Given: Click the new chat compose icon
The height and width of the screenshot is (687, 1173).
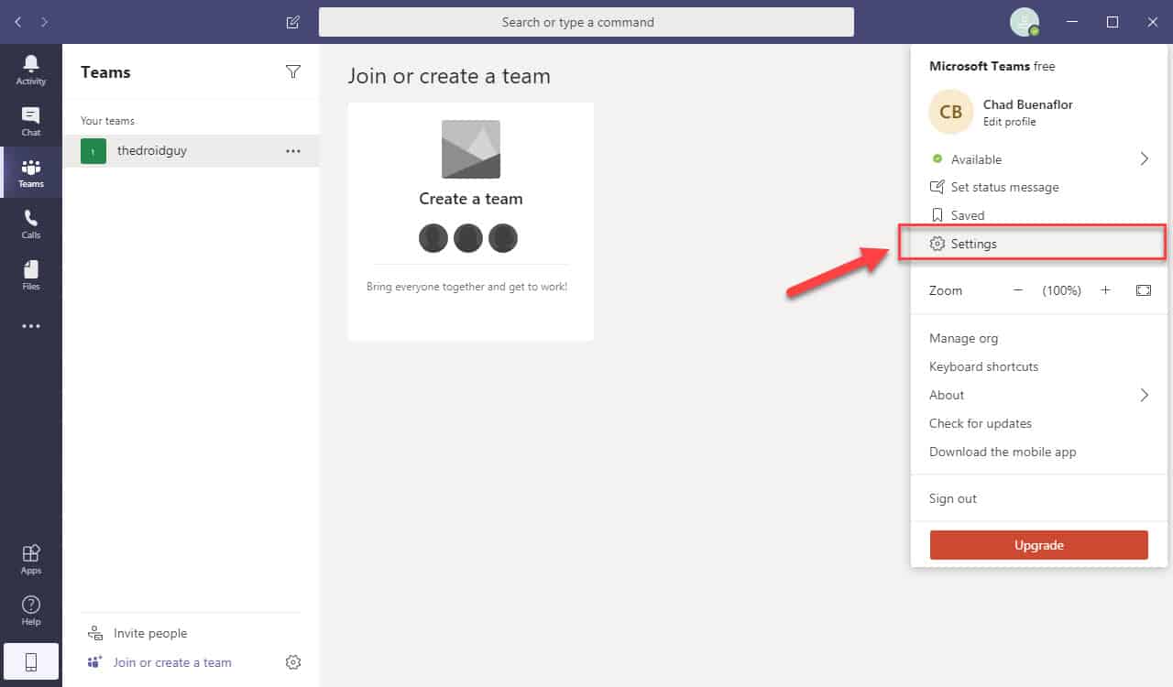Looking at the screenshot, I should click(x=292, y=22).
